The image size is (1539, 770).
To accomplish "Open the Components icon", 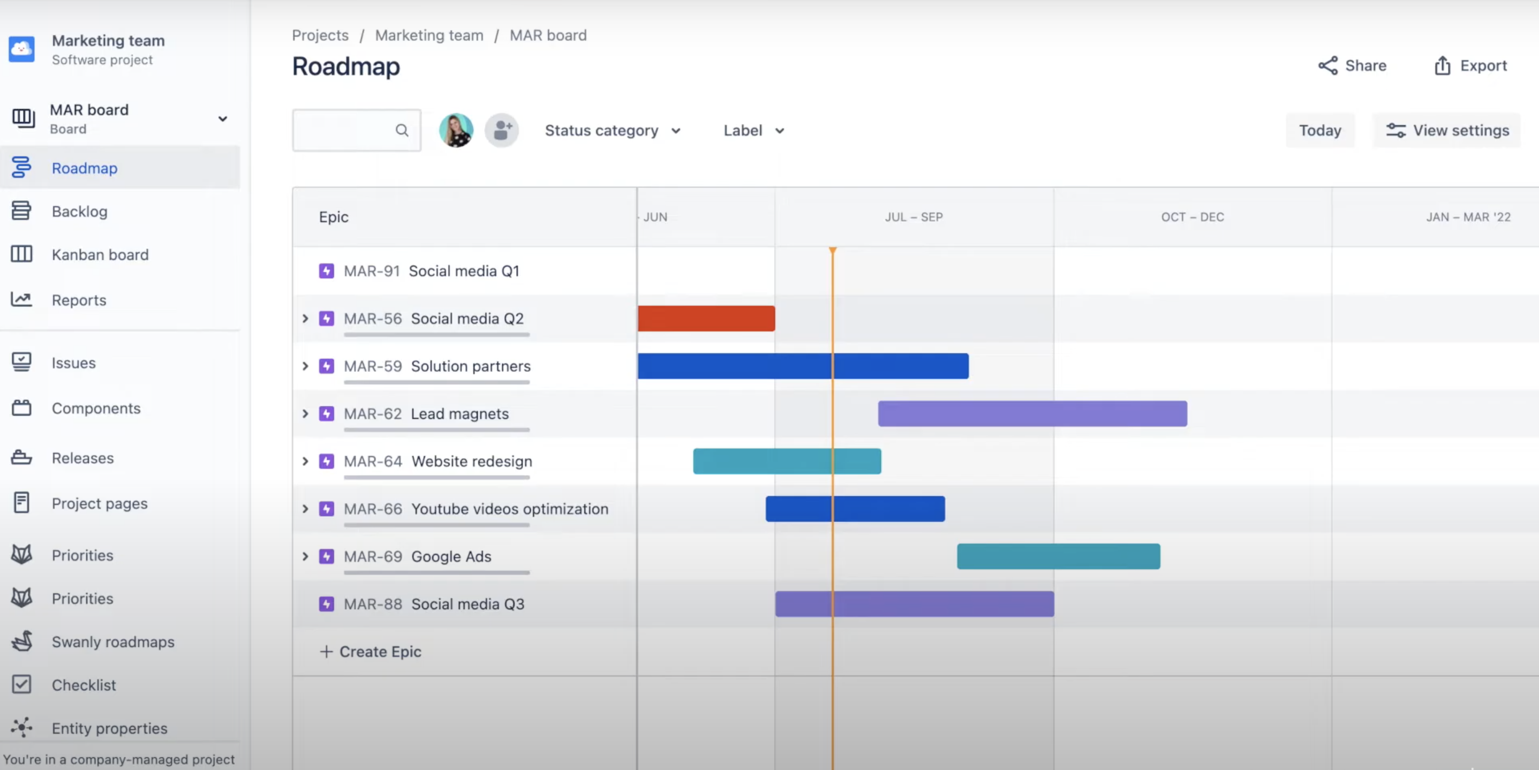I will [x=21, y=408].
